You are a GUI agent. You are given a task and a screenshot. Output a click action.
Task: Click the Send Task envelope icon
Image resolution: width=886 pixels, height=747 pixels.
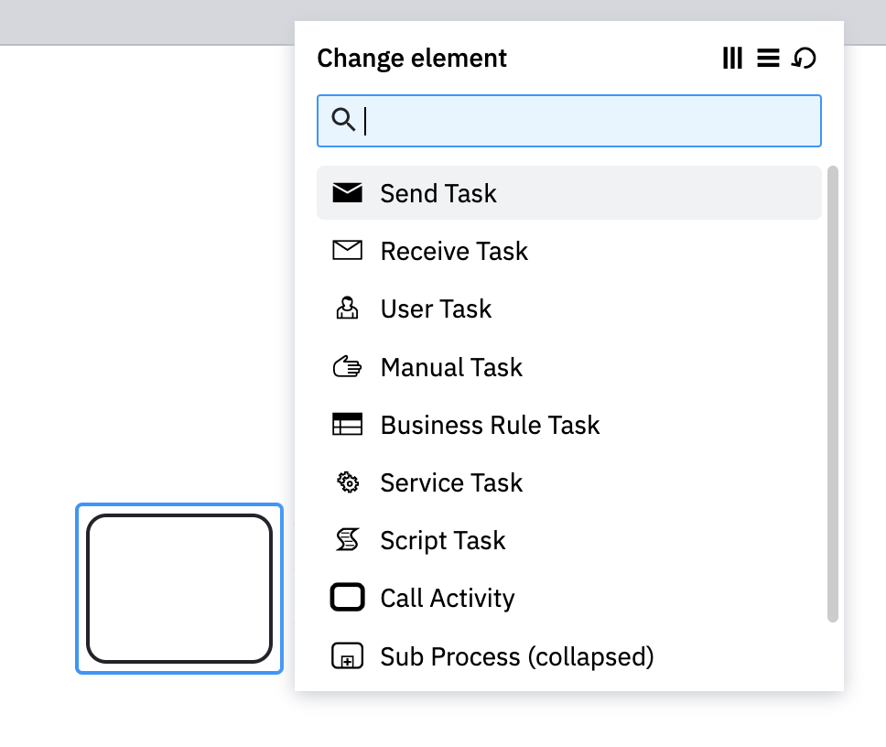347,193
